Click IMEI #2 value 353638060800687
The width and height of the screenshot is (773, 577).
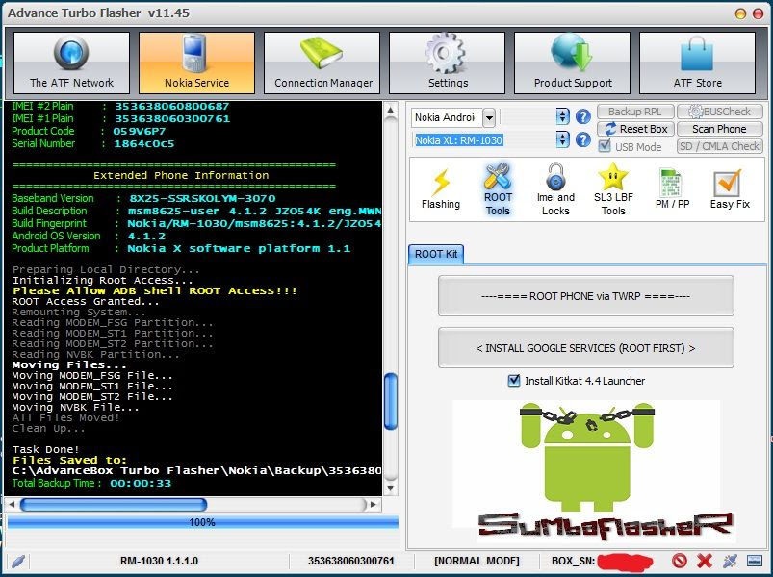point(172,107)
